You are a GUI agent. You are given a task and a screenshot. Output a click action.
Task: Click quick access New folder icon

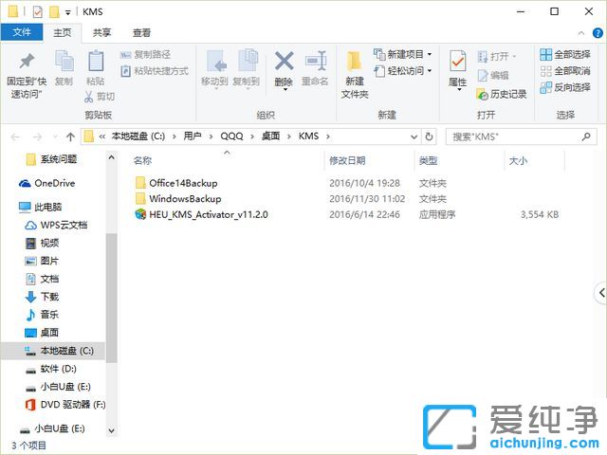(54, 12)
